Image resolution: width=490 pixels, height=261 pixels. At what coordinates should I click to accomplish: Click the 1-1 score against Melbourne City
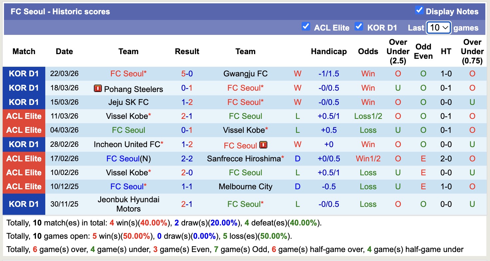187,187
